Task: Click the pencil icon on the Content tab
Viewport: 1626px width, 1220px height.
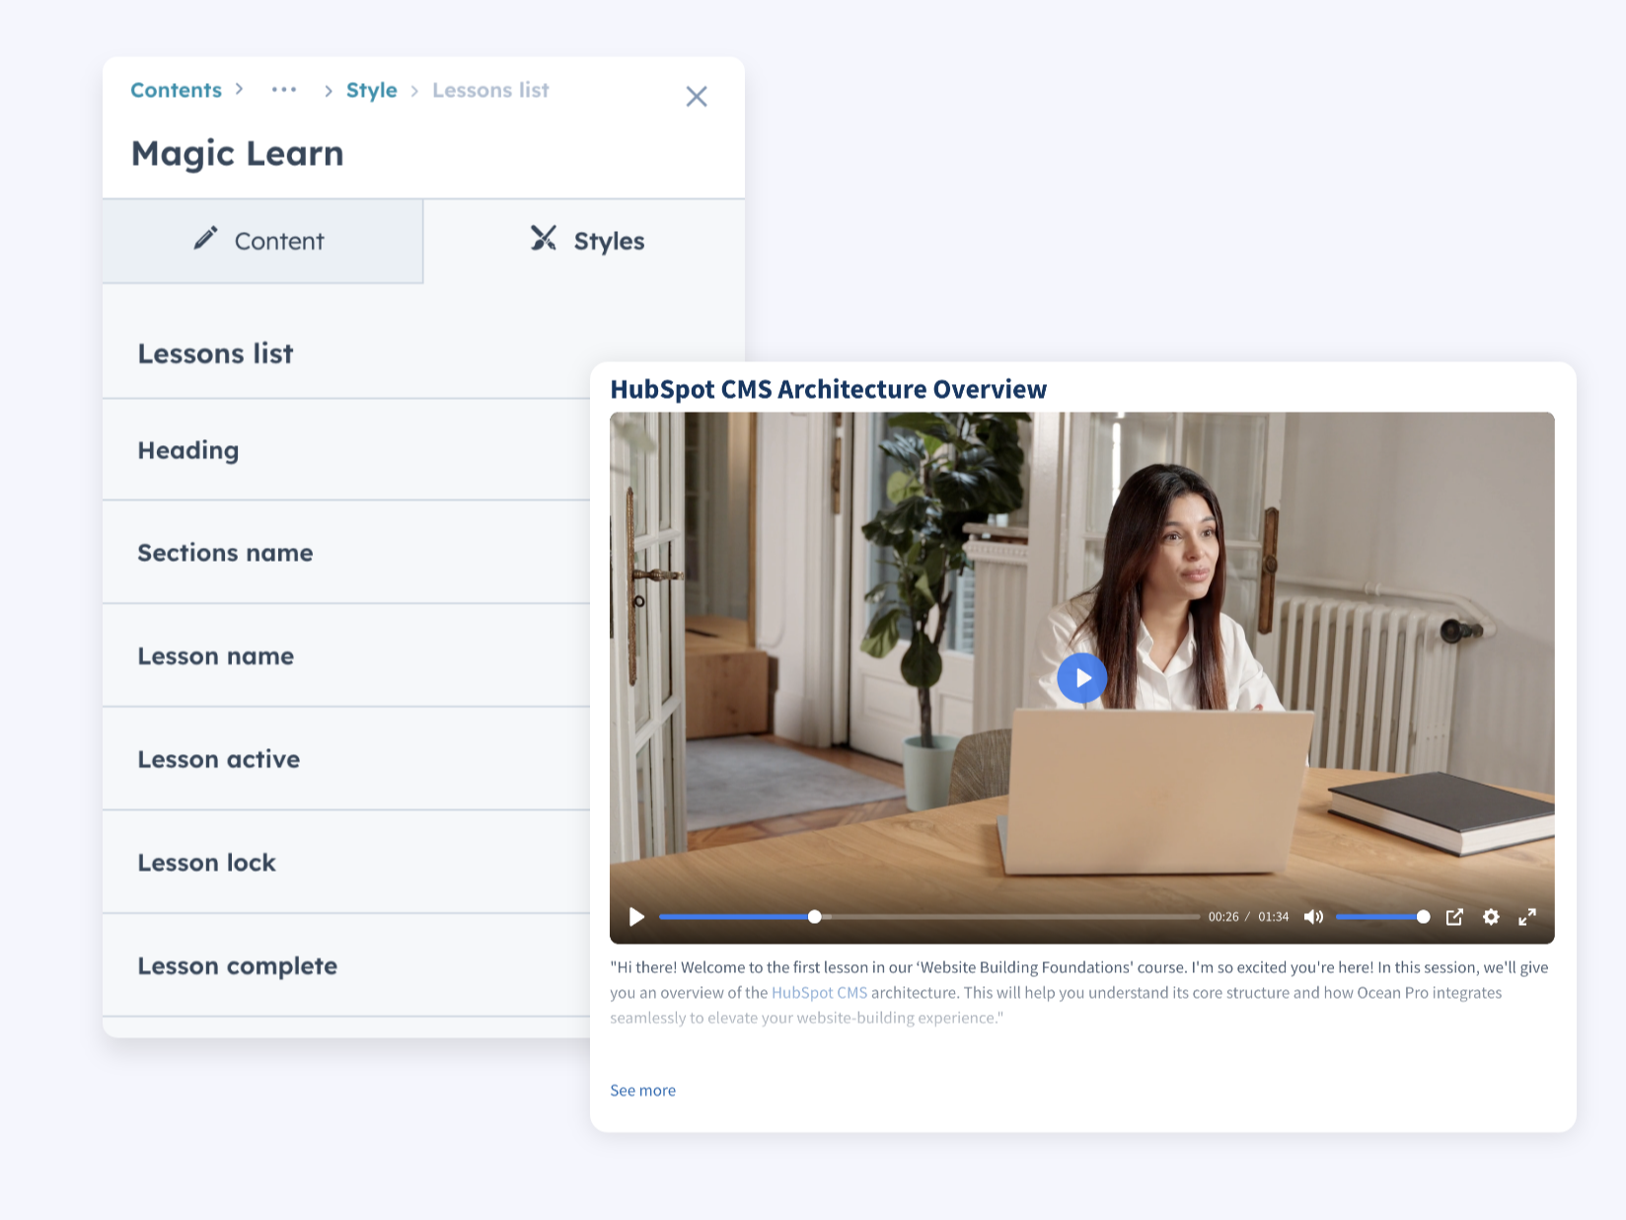Action: point(205,239)
